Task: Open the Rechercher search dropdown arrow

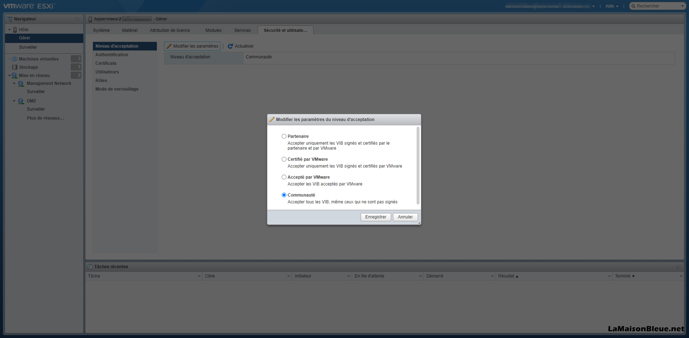Action: click(x=682, y=6)
